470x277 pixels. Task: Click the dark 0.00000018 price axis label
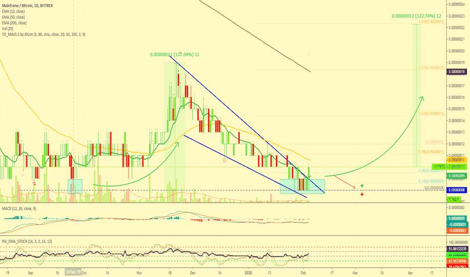[456, 72]
